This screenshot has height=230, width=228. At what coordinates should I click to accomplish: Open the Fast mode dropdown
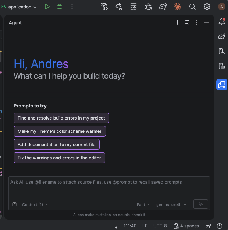click(143, 205)
